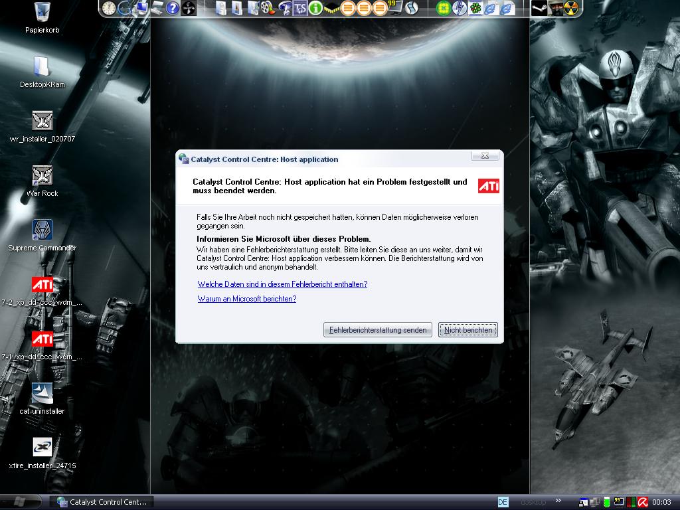This screenshot has height=510, width=680.
Task: Launch the Steam icon in the dock
Action: coord(539,8)
